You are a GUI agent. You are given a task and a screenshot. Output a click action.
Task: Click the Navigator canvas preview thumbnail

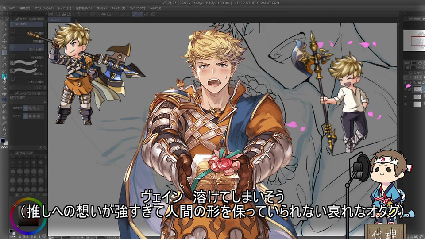click(414, 40)
